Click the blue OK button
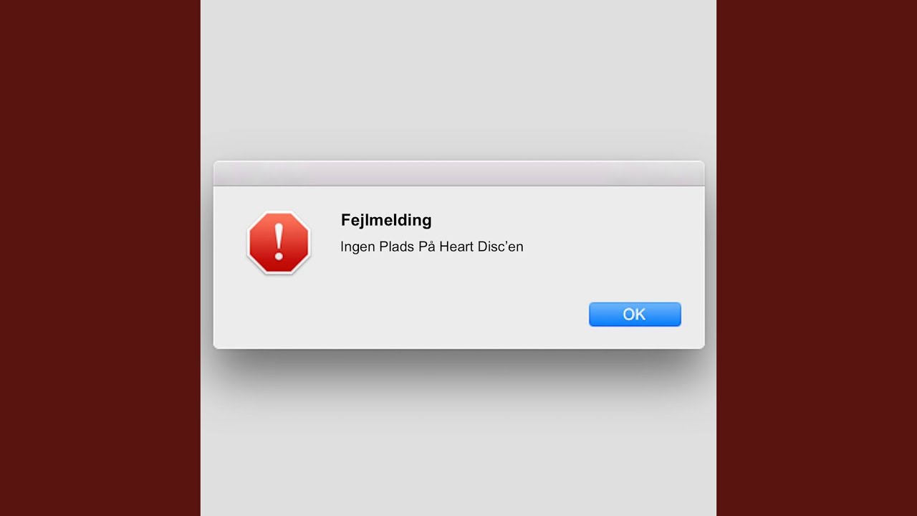The width and height of the screenshot is (917, 516). (x=635, y=314)
